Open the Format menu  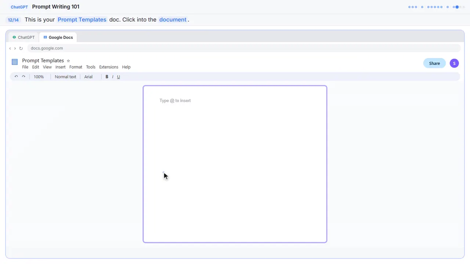tap(76, 67)
